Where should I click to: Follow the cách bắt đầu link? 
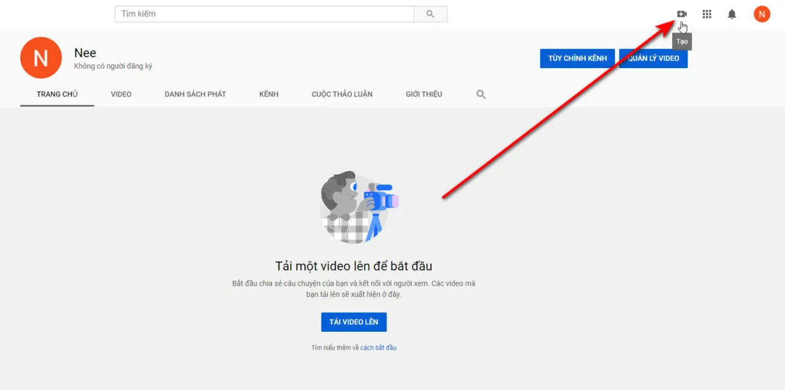[x=378, y=348]
